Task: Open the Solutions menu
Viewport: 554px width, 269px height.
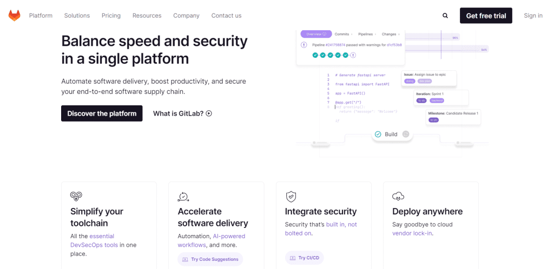Action: click(77, 16)
